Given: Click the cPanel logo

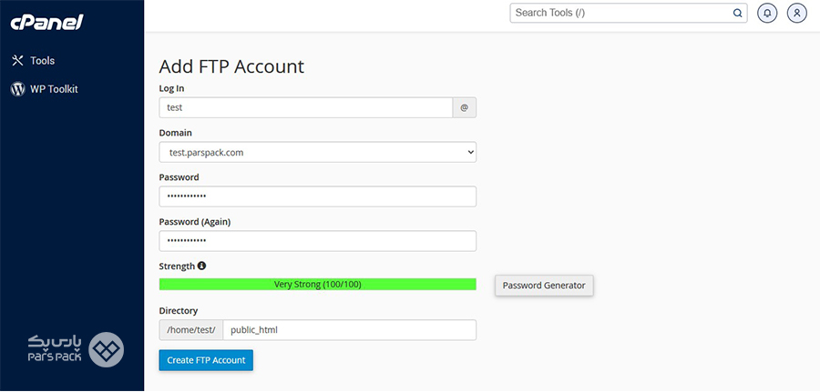Looking at the screenshot, I should click(x=46, y=22).
